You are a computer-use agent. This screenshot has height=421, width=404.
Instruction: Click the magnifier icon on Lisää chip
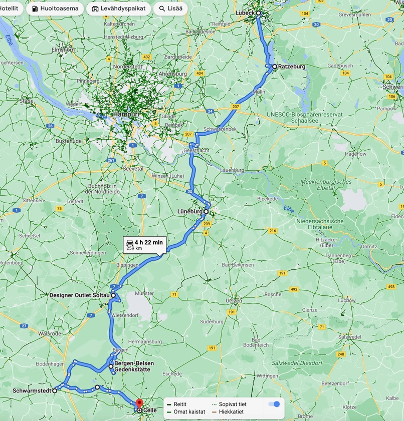[162, 9]
